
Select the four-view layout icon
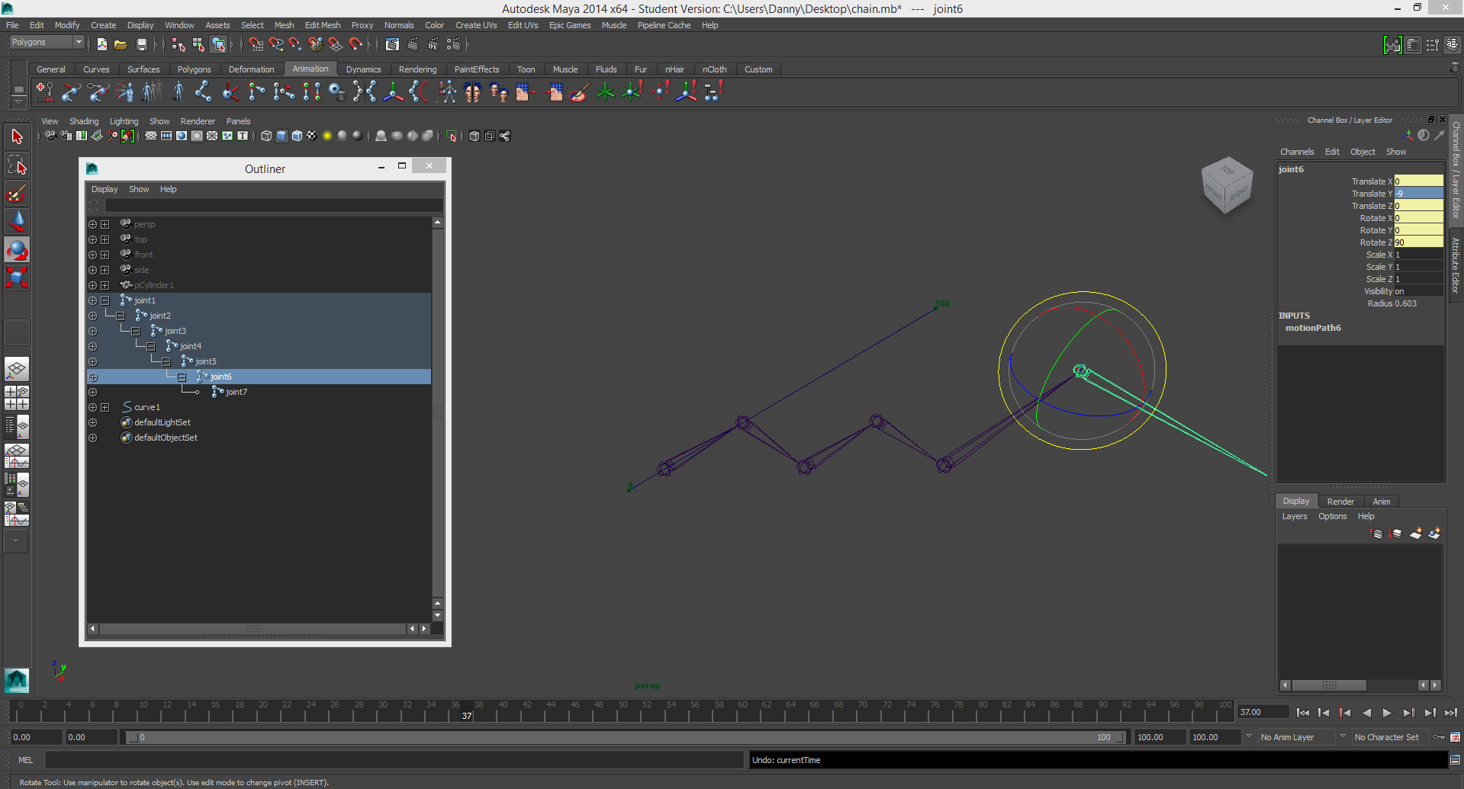click(x=17, y=398)
